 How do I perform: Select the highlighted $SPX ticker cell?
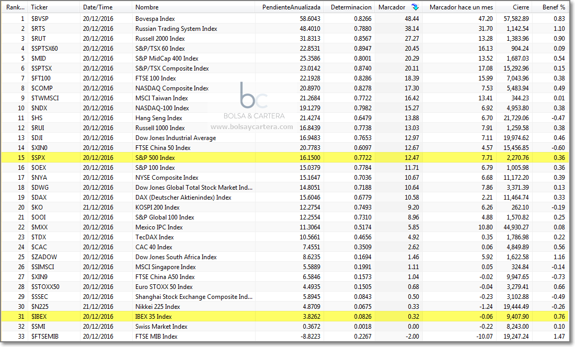tap(38, 157)
